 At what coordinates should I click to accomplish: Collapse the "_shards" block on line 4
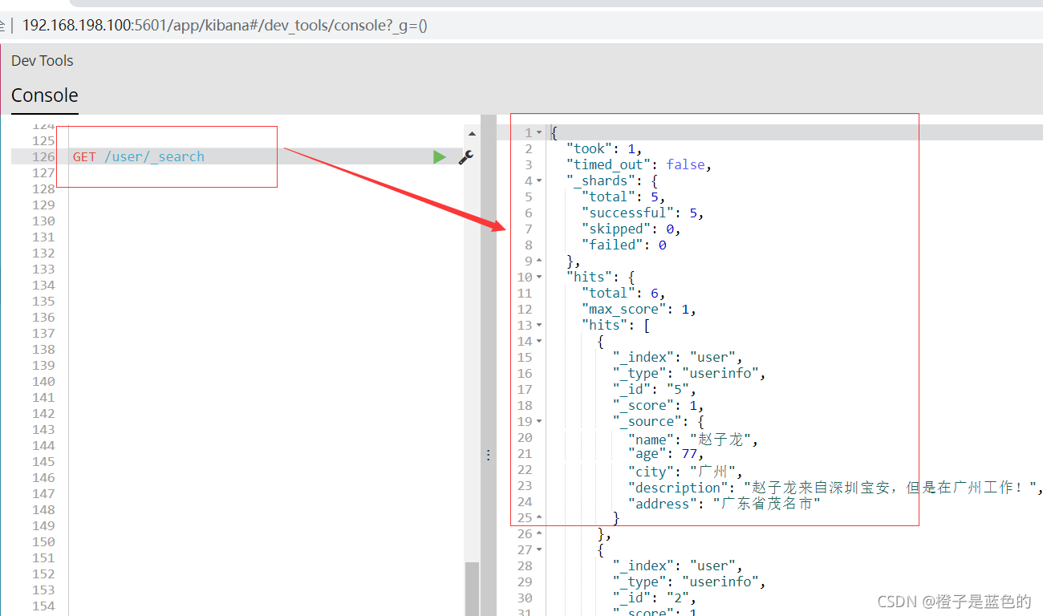point(539,180)
